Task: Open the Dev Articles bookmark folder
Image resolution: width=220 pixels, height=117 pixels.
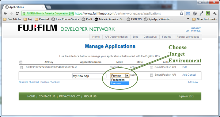Action: pyautogui.click(x=12, y=19)
